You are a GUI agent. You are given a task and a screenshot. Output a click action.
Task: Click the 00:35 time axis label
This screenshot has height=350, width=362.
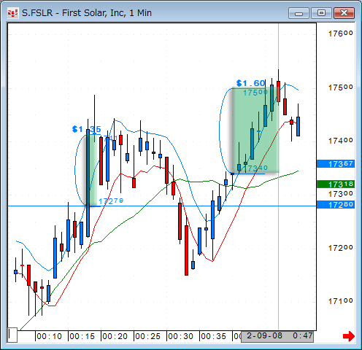click(x=213, y=336)
